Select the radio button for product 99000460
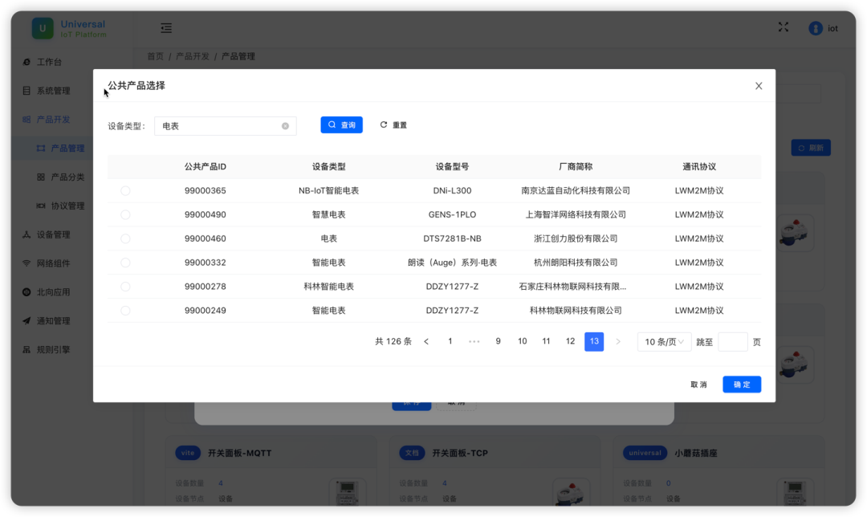 click(125, 238)
